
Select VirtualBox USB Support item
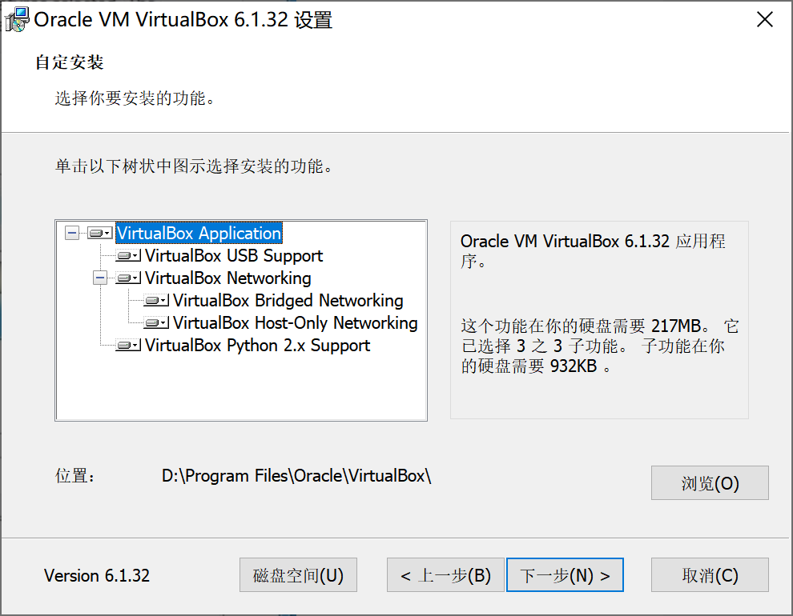point(234,255)
